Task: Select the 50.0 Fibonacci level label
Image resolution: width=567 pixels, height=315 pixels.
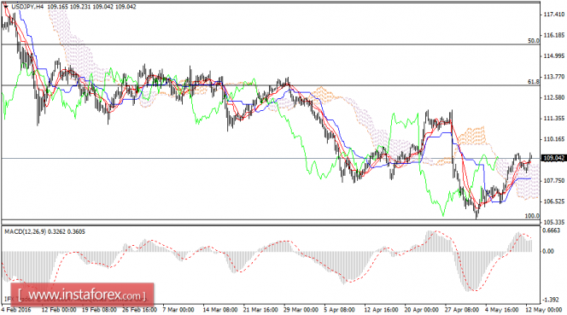Action: click(x=534, y=41)
